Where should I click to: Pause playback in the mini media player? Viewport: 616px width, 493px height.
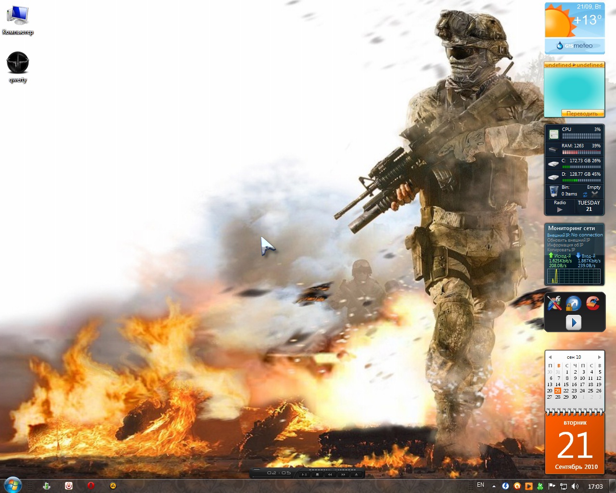304,474
